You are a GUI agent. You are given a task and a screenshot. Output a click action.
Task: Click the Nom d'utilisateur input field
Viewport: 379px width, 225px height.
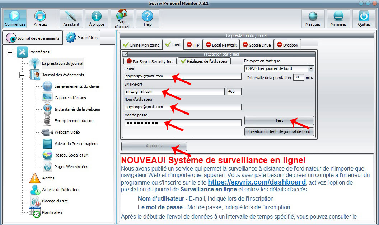tap(183, 107)
